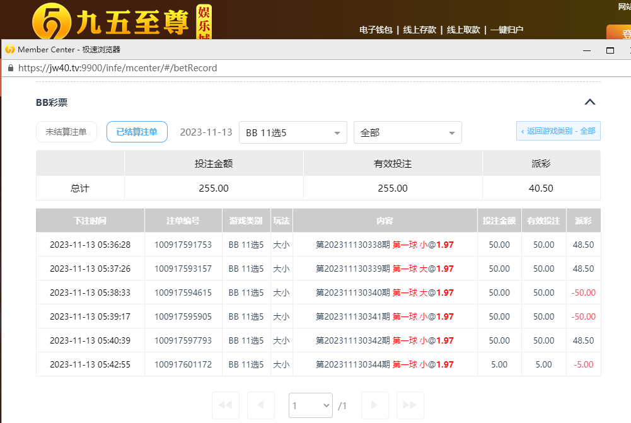Click the 下注时间 column header

click(90, 221)
